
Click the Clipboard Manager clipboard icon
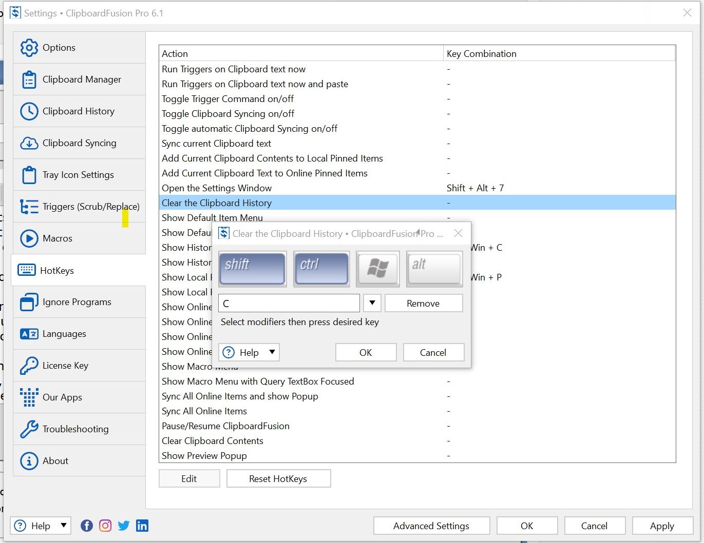tap(29, 79)
